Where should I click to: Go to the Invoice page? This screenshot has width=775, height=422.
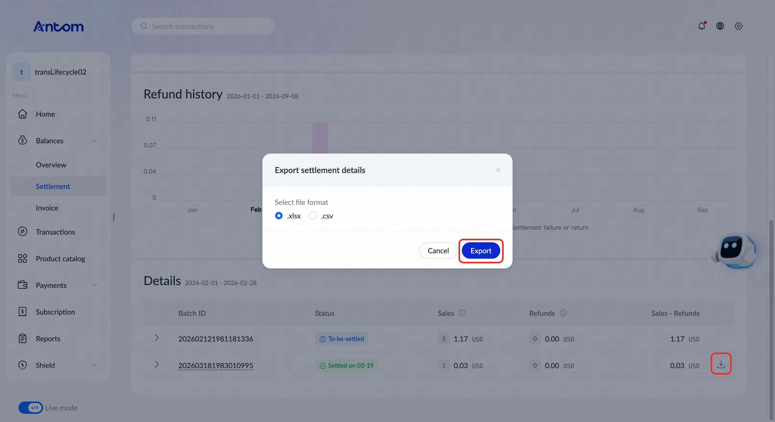[47, 208]
